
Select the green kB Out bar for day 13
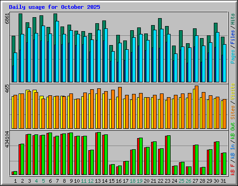99,153
